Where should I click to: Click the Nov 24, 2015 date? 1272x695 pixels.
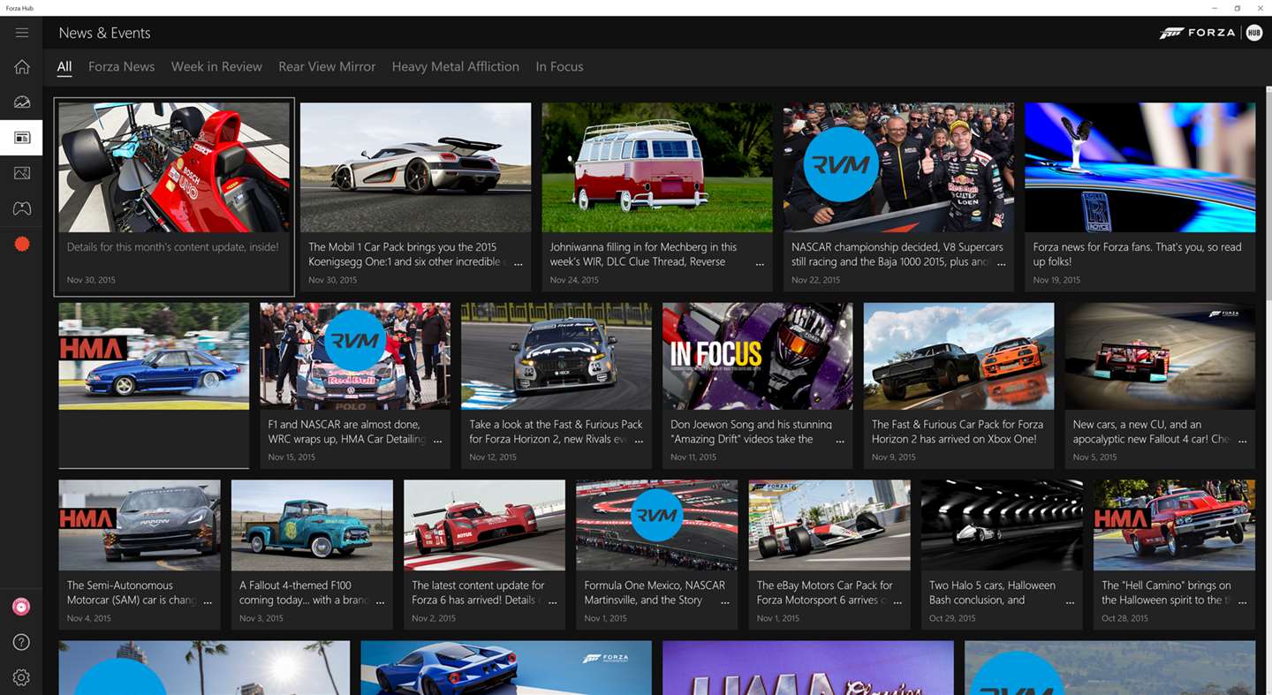coord(574,280)
